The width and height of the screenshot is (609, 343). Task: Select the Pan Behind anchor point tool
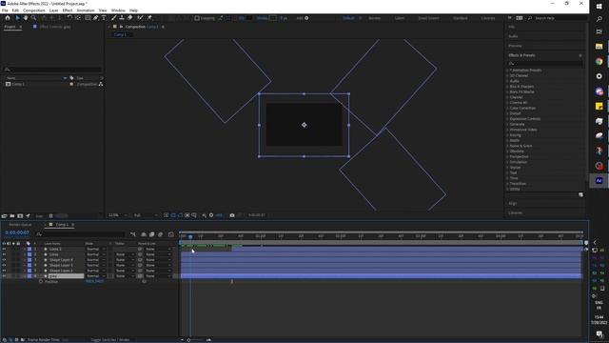[x=78, y=18]
